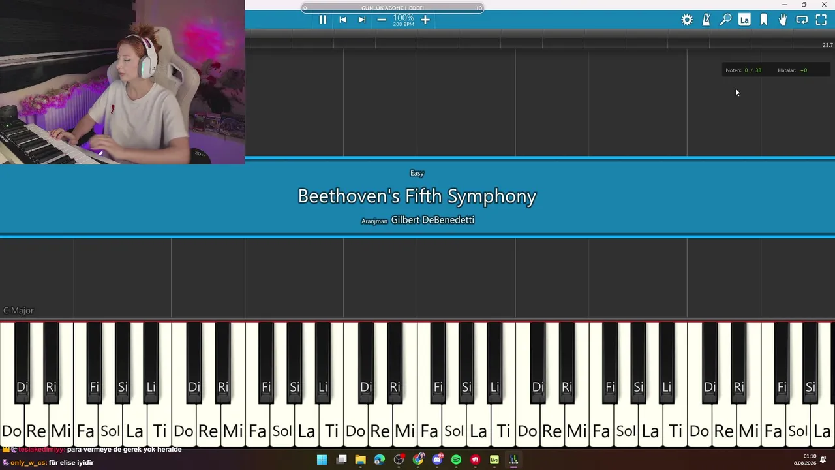Click the GÜNLÜK ABONE HEDEFİ goal bar
This screenshot has height=470, width=835.
(393, 8)
